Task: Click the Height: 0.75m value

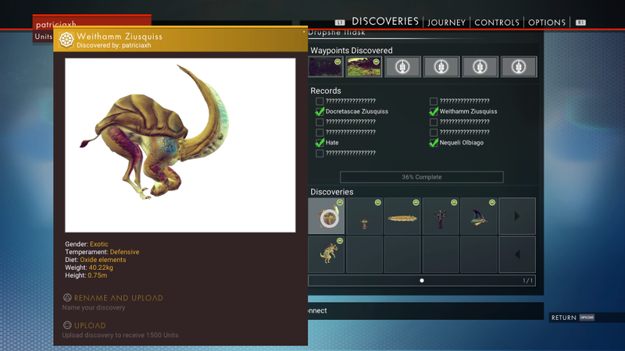Action: 98,275
